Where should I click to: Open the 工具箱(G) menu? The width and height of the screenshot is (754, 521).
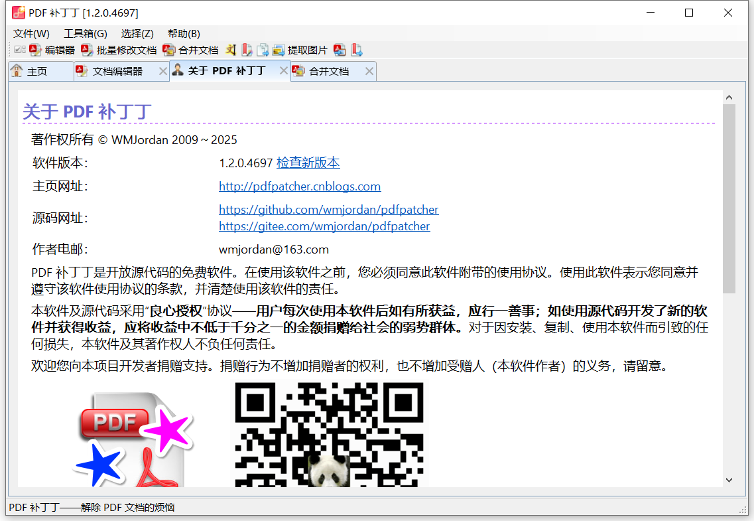(85, 34)
